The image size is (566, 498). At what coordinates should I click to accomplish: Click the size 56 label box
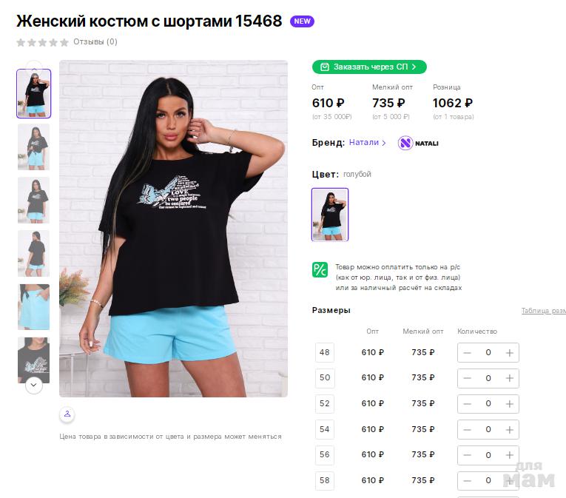point(325,454)
